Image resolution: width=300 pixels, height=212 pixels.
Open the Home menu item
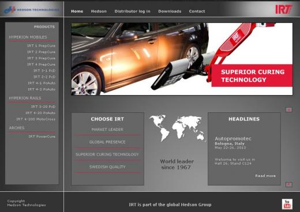[x=77, y=12]
